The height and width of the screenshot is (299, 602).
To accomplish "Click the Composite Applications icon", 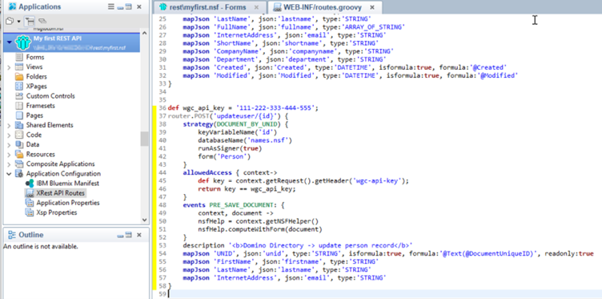I will (x=19, y=164).
